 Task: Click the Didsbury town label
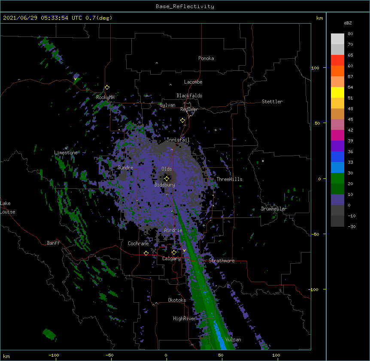click(165, 185)
